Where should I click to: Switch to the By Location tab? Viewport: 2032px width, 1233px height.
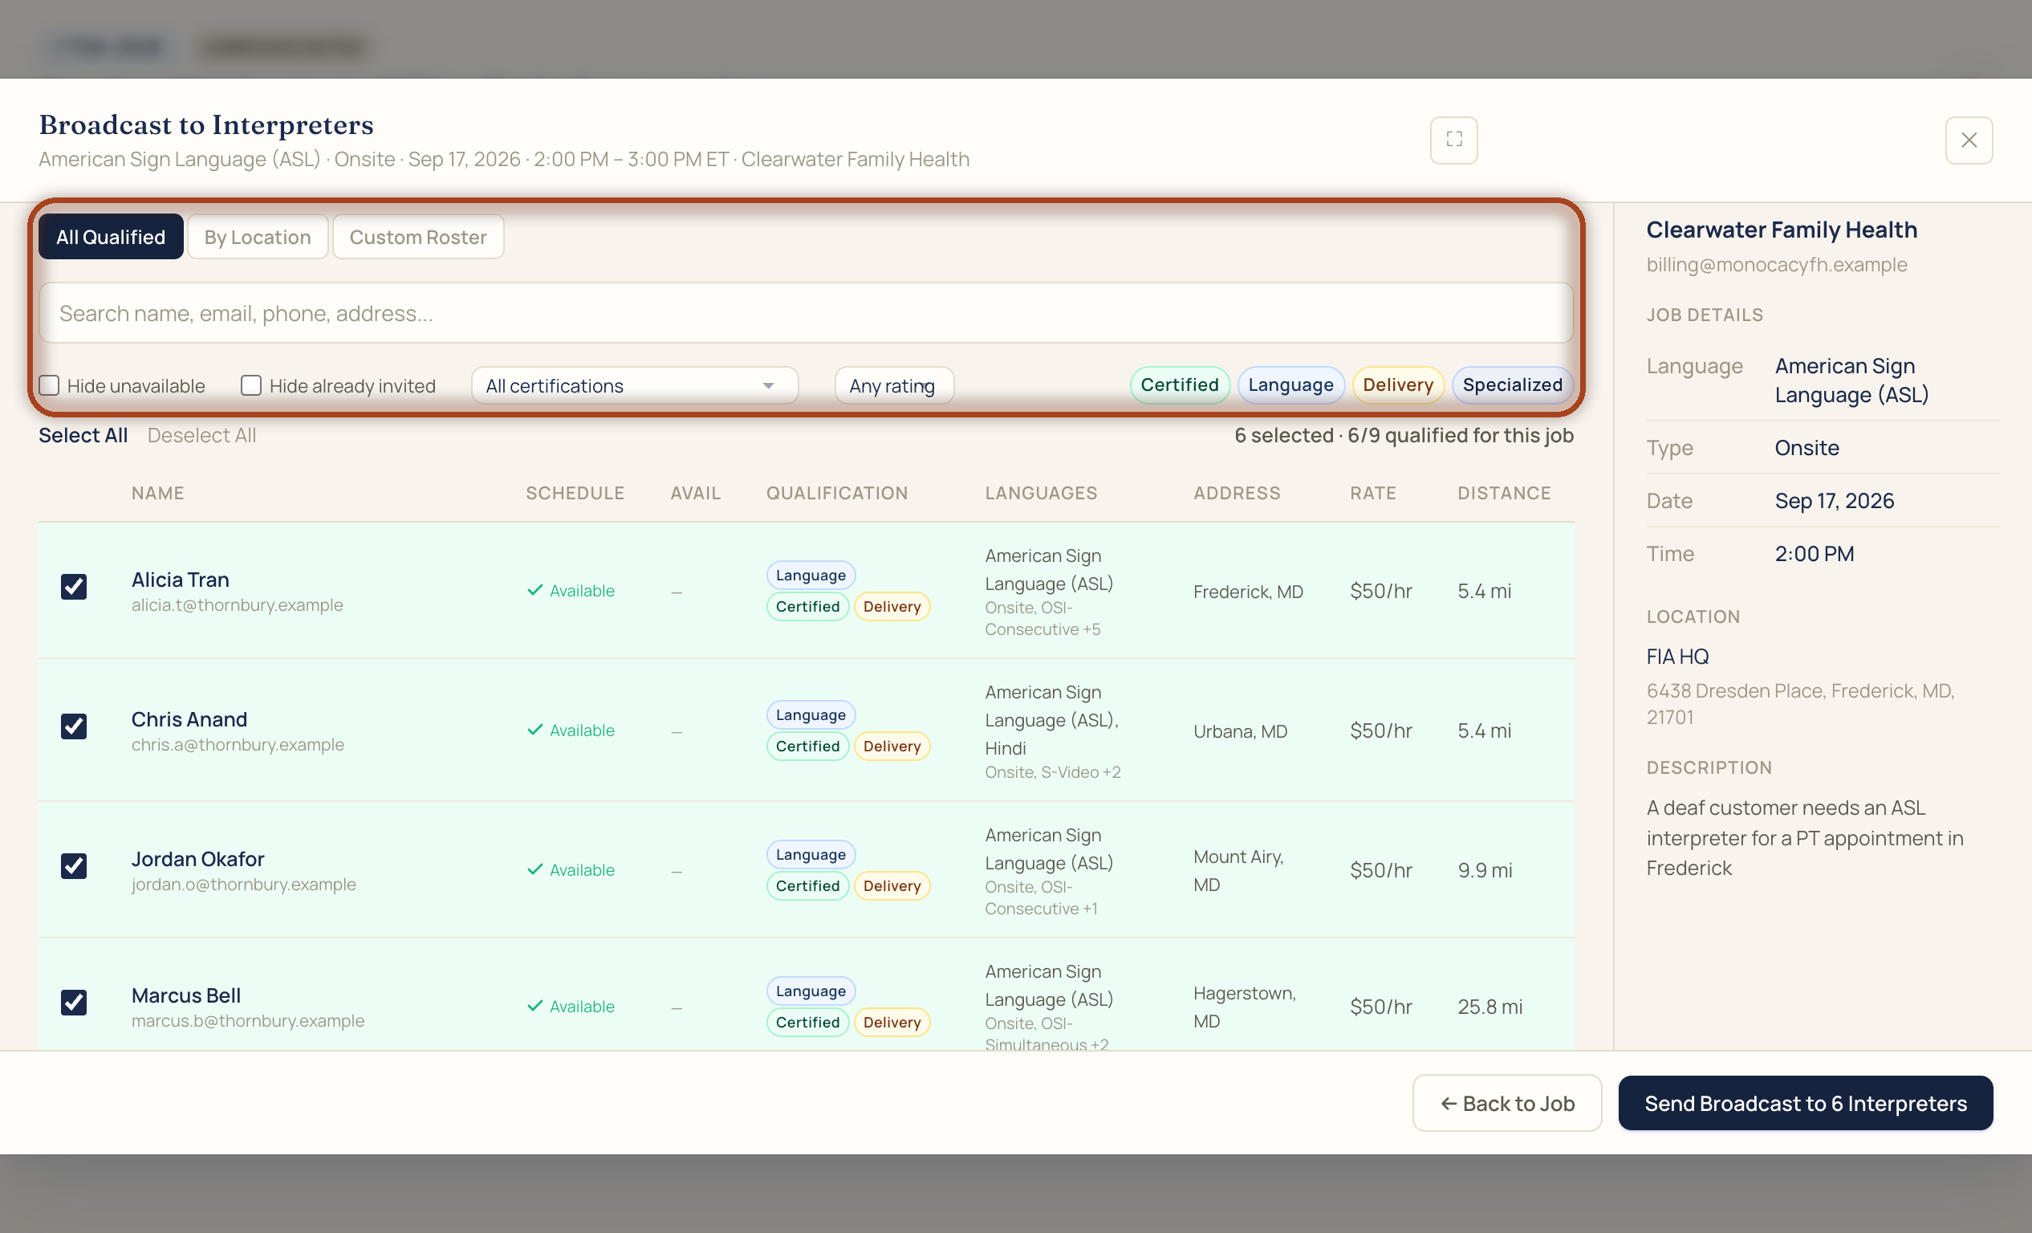258,237
